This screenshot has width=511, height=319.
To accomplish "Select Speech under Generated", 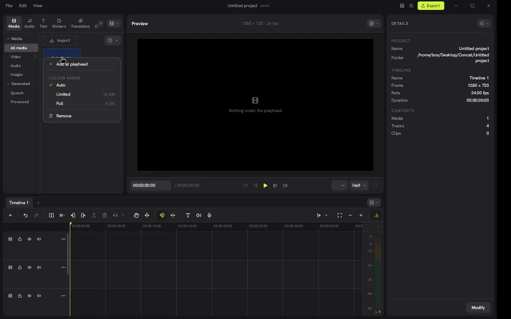I will click(x=21, y=93).
